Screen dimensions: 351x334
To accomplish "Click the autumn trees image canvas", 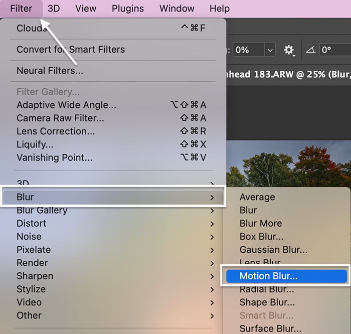I will pos(288,164).
